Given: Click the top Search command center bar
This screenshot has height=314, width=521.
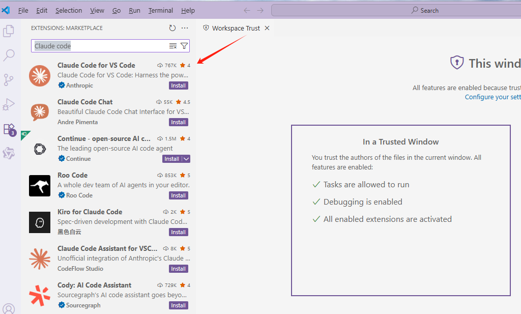Looking at the screenshot, I should pyautogui.click(x=396, y=10).
